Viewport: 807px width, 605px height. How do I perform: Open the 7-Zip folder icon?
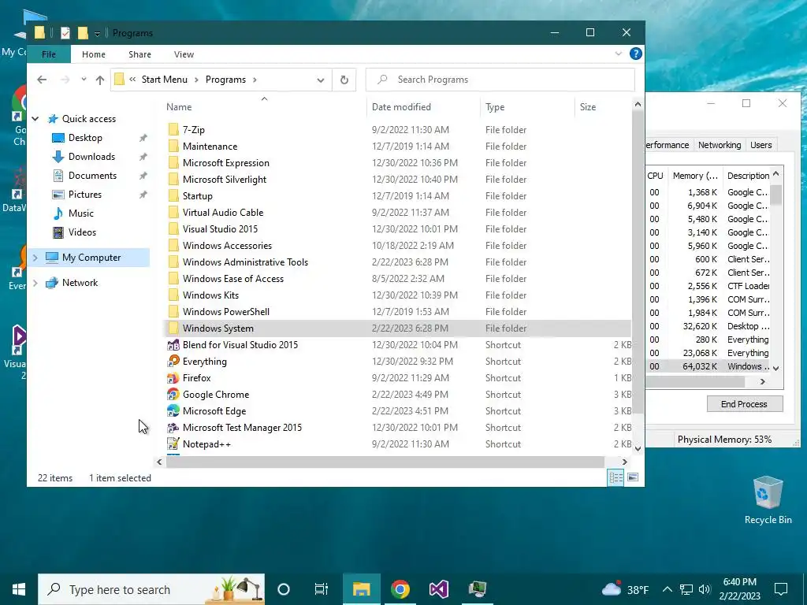(x=173, y=130)
